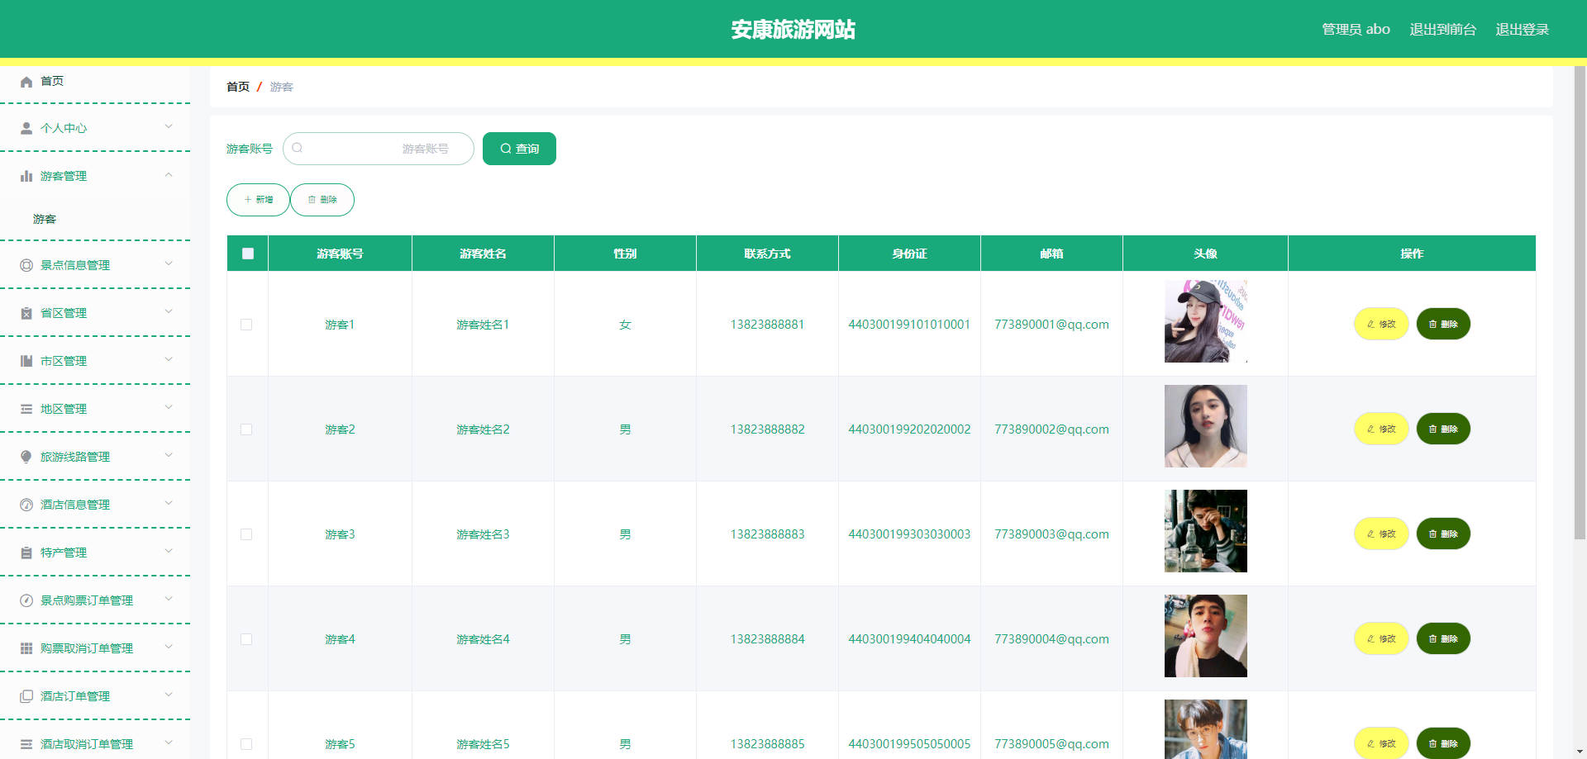Viewport: 1587px width, 759px height.
Task: Check the row for 游客3
Action: (246, 534)
